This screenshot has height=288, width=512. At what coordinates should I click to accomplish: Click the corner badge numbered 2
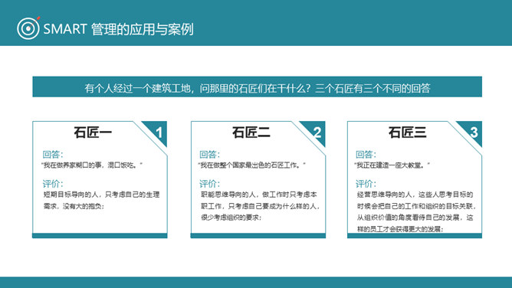pyautogui.click(x=317, y=133)
